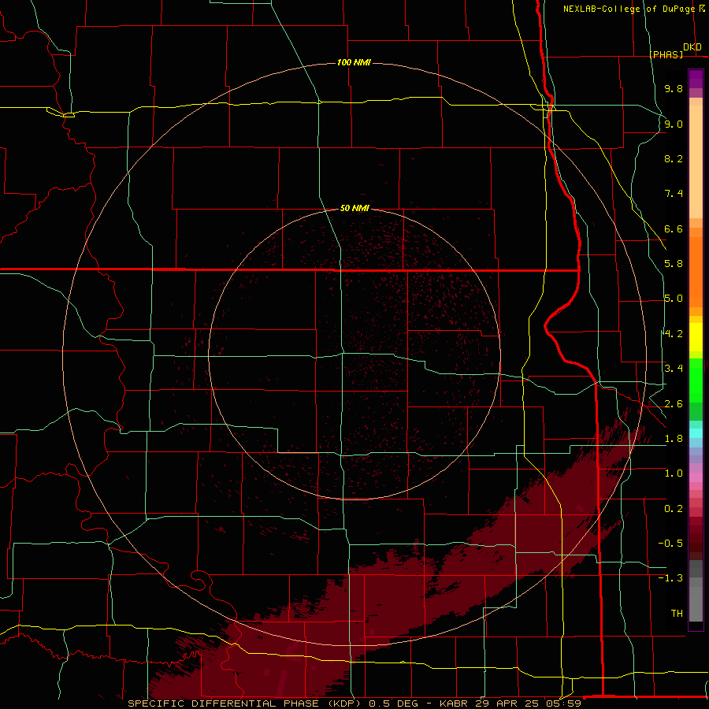Image resolution: width=709 pixels, height=709 pixels.
Task: Click the KABR station ID in the caption
Action: pos(455,703)
